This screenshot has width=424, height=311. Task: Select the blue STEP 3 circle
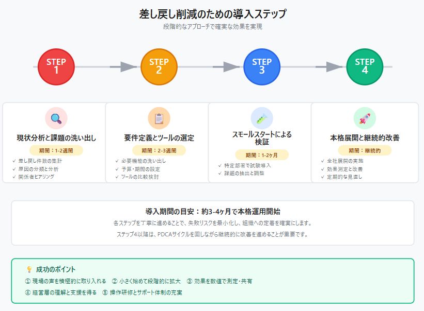point(262,67)
